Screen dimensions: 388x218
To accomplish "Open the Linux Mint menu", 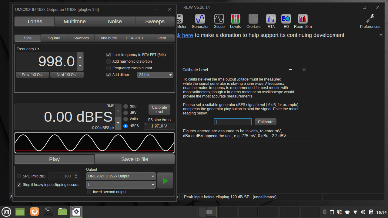I will [7, 211].
